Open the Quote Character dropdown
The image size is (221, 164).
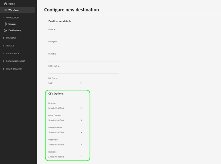65,120
